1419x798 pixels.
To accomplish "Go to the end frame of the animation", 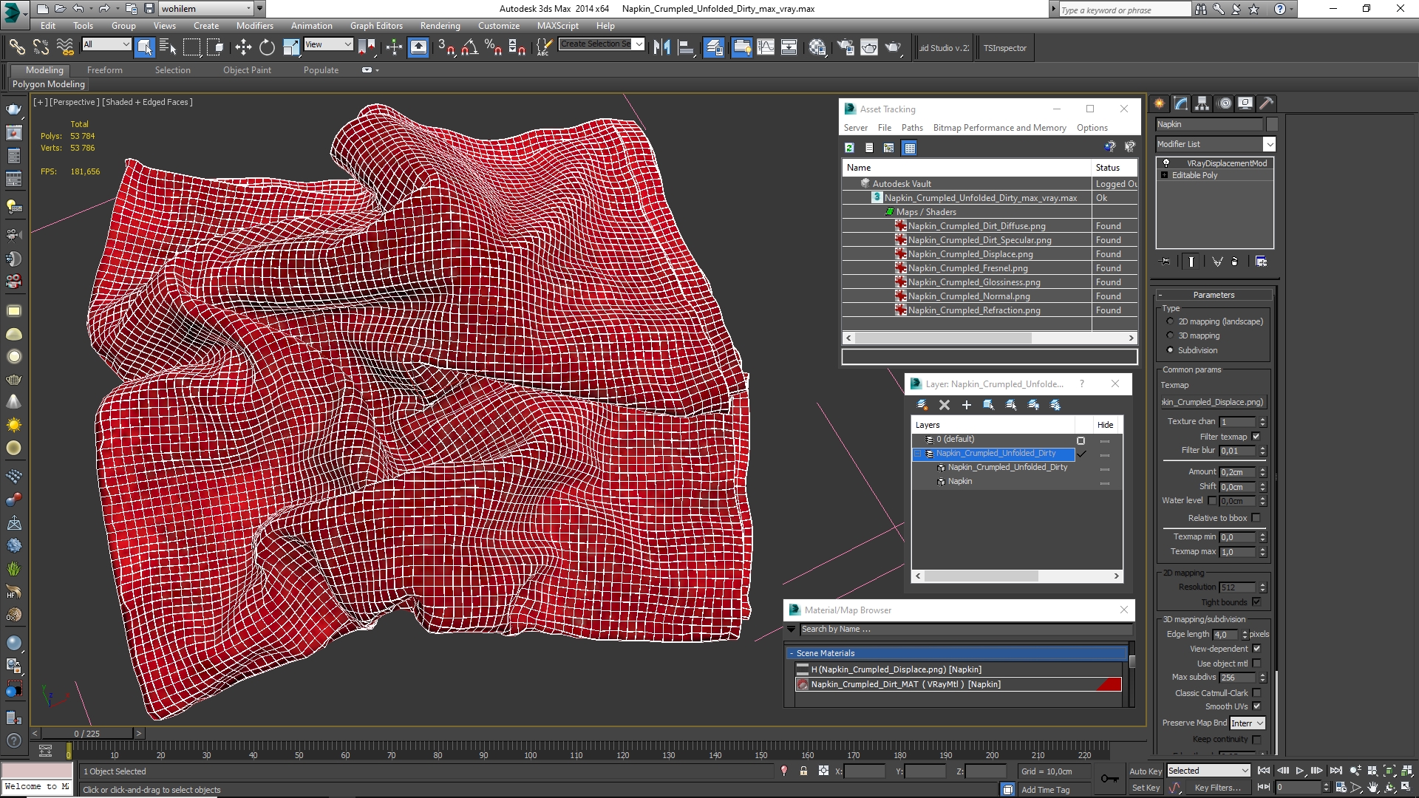I will [x=1335, y=771].
